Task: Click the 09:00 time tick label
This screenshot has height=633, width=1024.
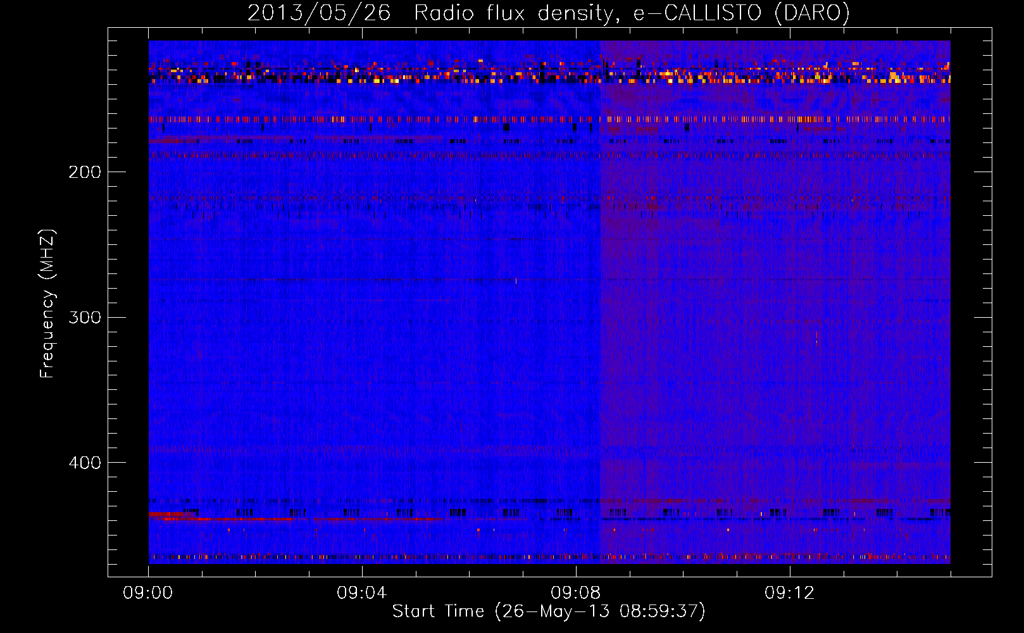Action: pyautogui.click(x=148, y=593)
